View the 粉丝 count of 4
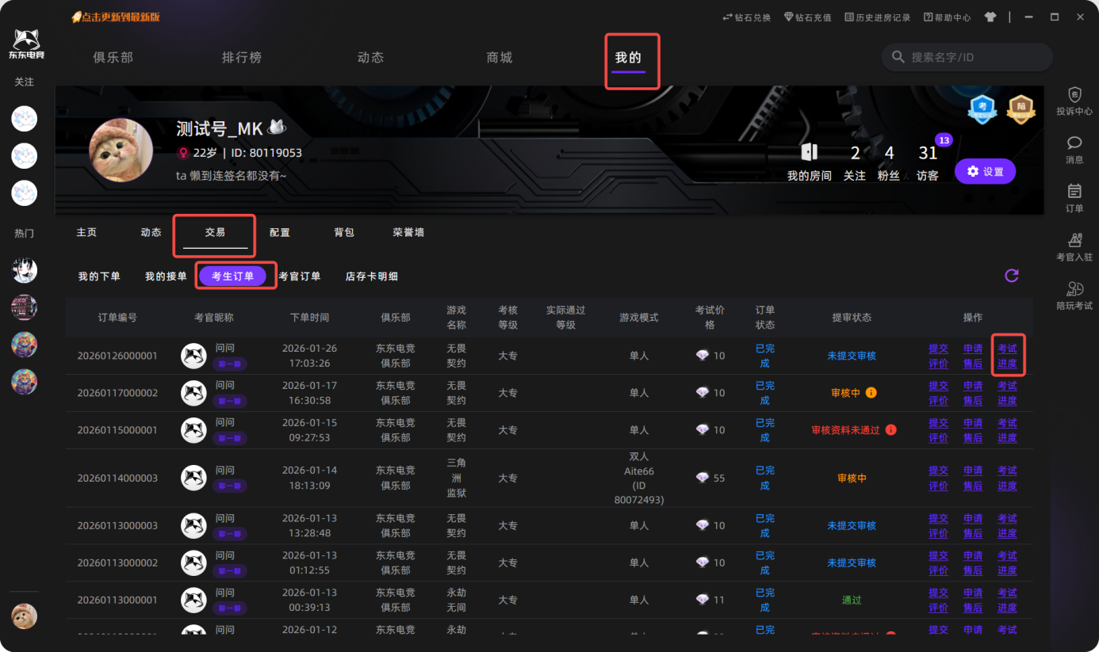 click(889, 162)
